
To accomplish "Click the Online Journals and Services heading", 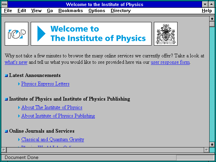I will 42,131.
